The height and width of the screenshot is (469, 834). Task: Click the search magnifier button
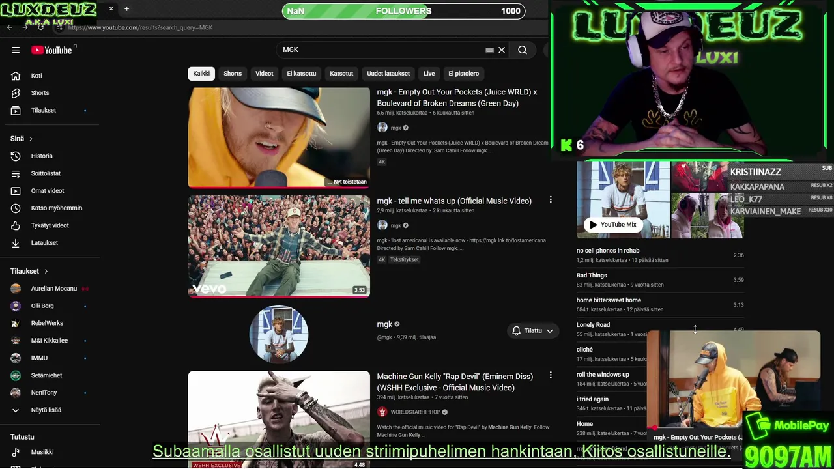[523, 50]
